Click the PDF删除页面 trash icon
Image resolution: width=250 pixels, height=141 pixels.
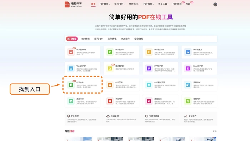click(149, 85)
